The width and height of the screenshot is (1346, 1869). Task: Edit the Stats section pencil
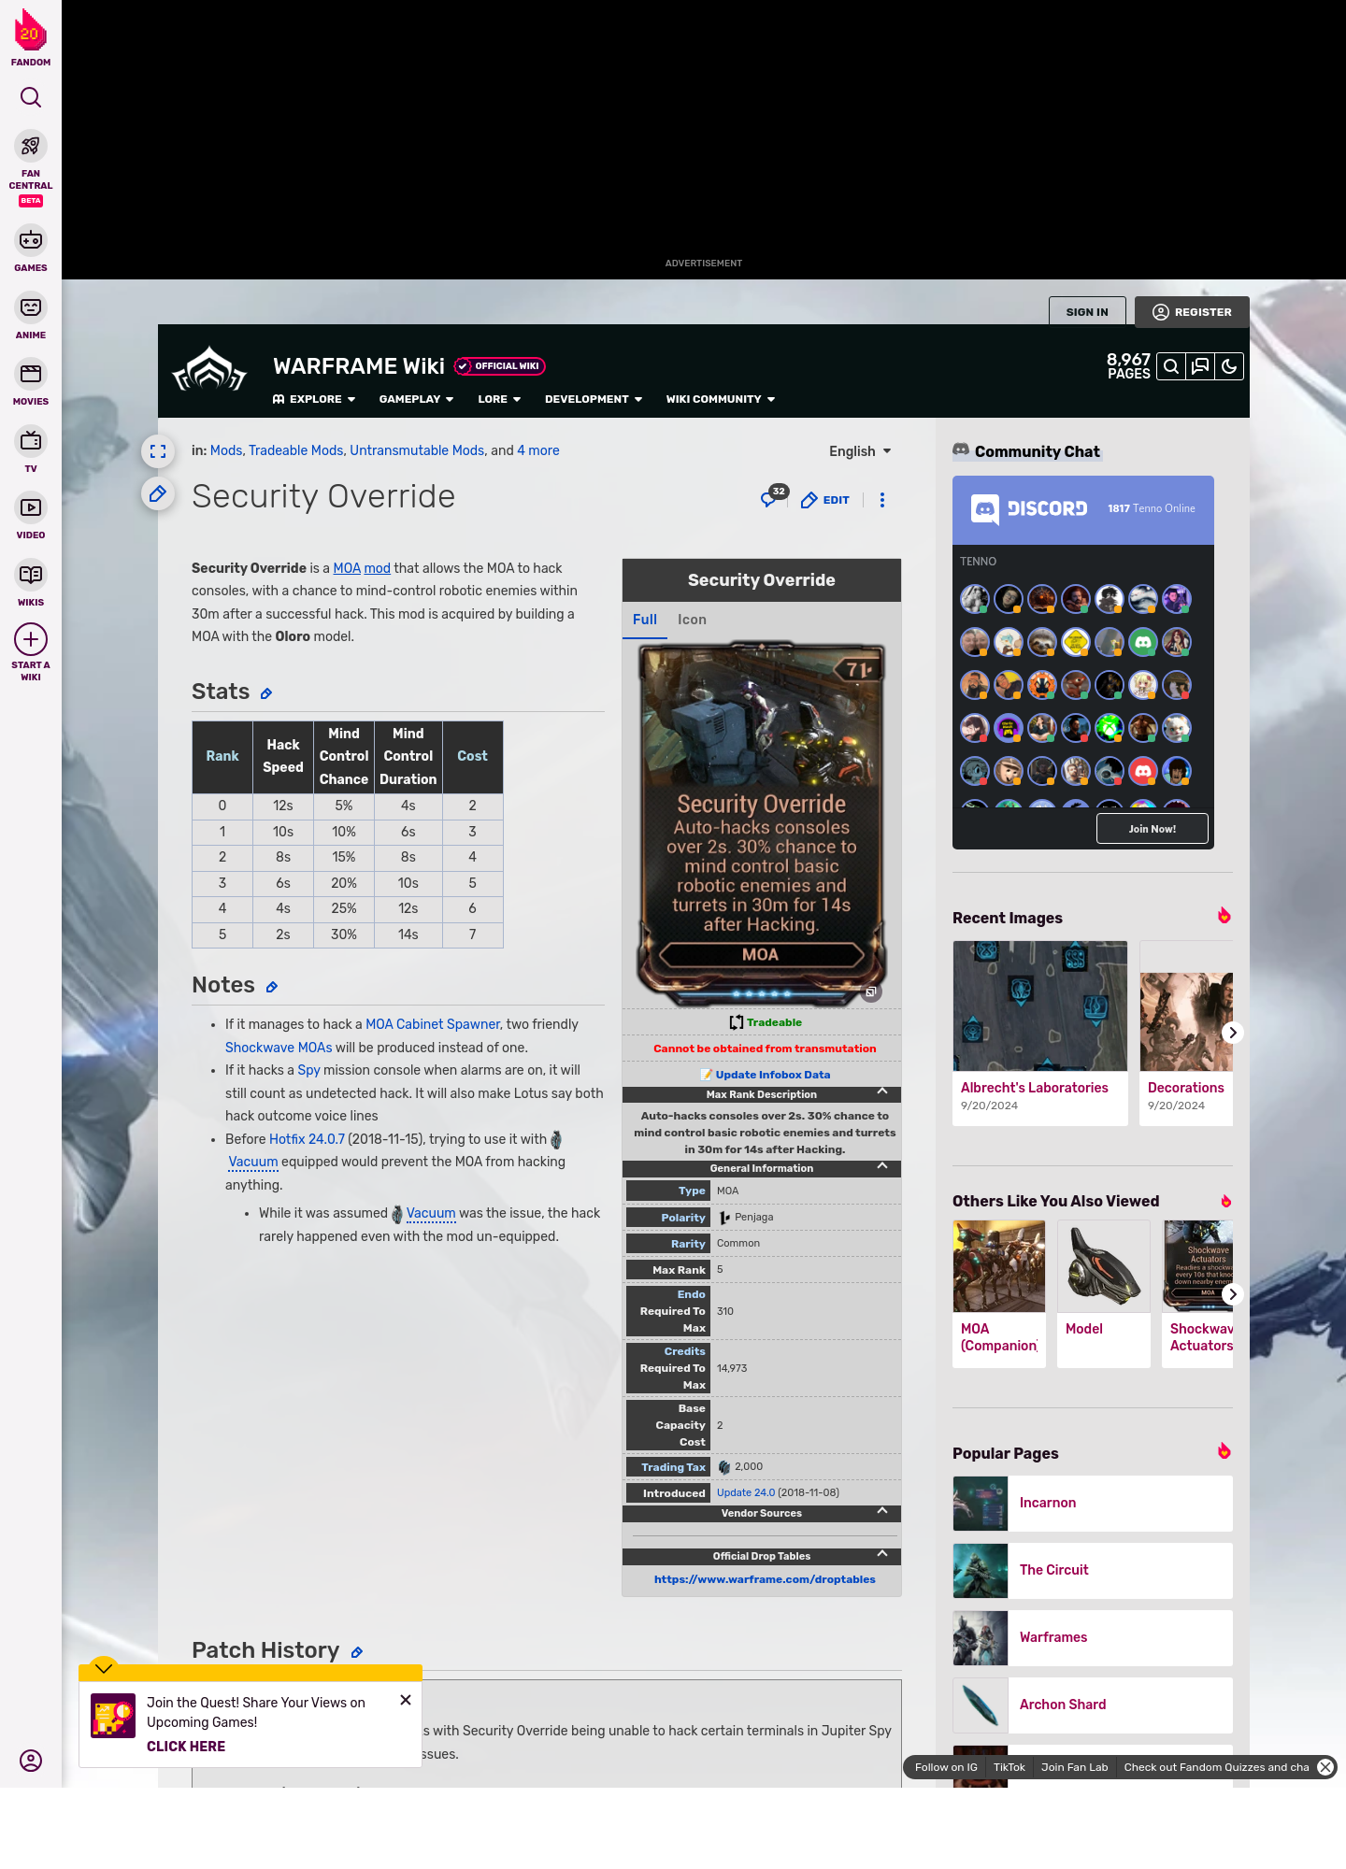tap(266, 693)
